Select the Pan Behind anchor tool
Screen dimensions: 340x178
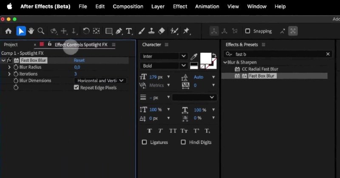pos(96,31)
